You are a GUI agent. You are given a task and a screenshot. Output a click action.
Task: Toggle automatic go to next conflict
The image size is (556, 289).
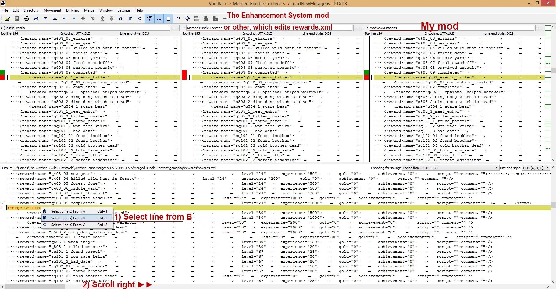click(x=149, y=19)
